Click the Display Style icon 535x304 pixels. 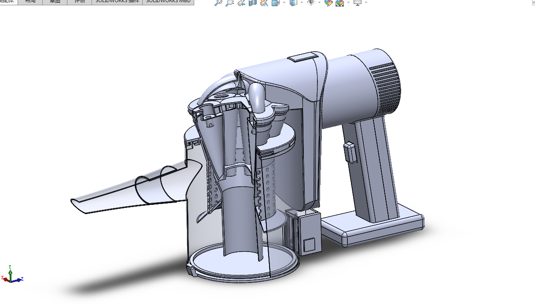pos(293,2)
